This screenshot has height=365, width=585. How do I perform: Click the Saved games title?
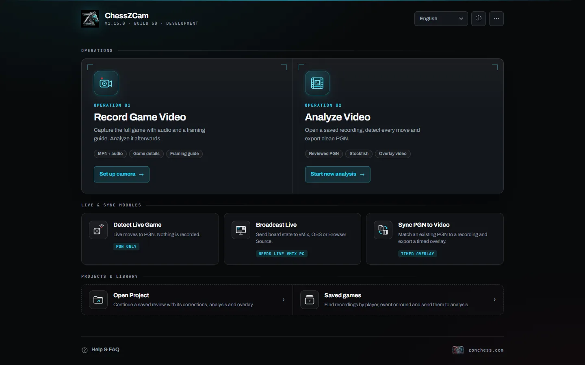point(343,295)
